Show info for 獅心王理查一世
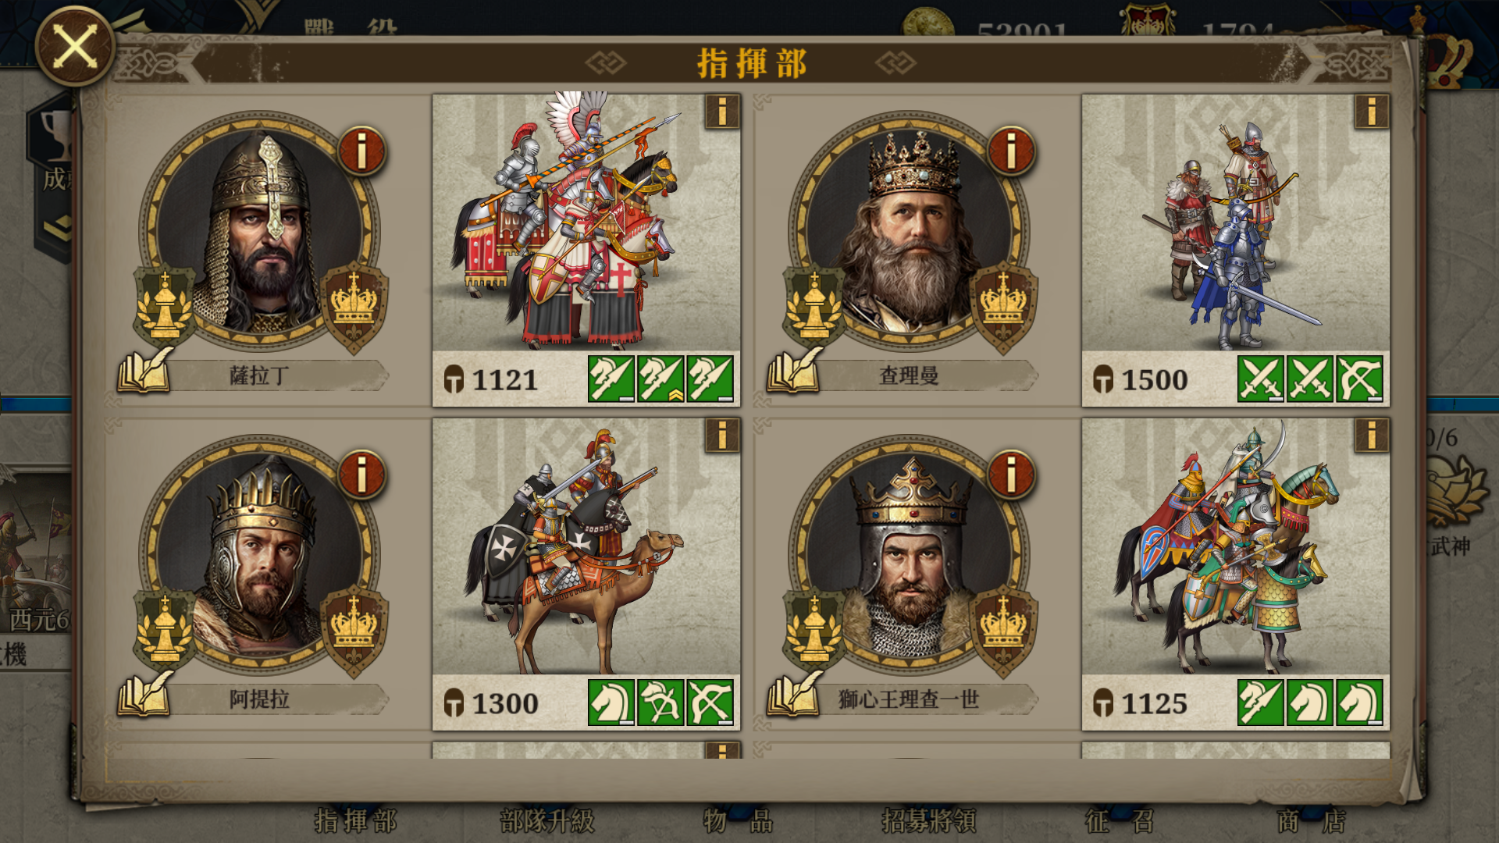The image size is (1499, 843). click(x=1011, y=475)
